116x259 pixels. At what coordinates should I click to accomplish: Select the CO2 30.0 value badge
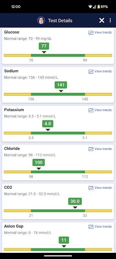point(75,201)
